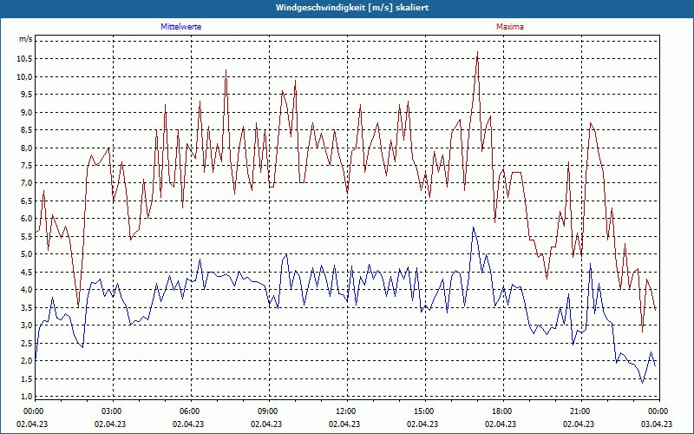Click the 1,0 y-axis value

[26, 396]
